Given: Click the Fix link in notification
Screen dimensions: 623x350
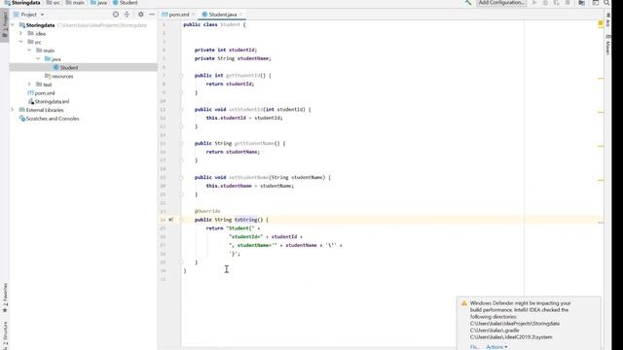Looking at the screenshot, I should pyautogui.click(x=474, y=347).
